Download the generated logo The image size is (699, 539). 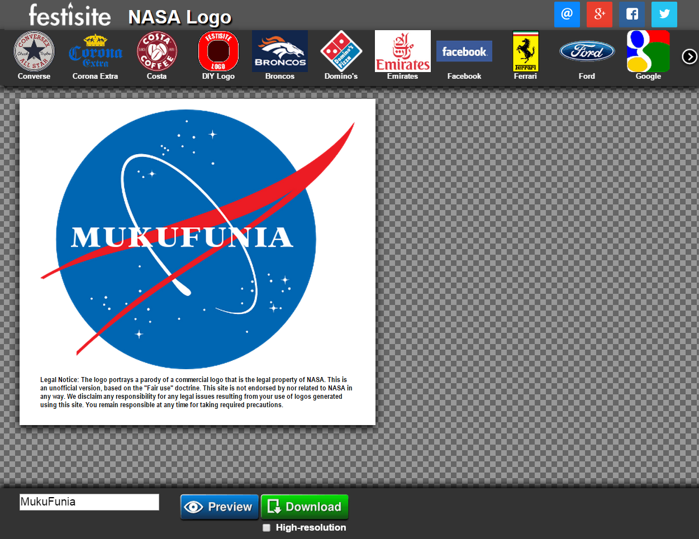(x=305, y=507)
